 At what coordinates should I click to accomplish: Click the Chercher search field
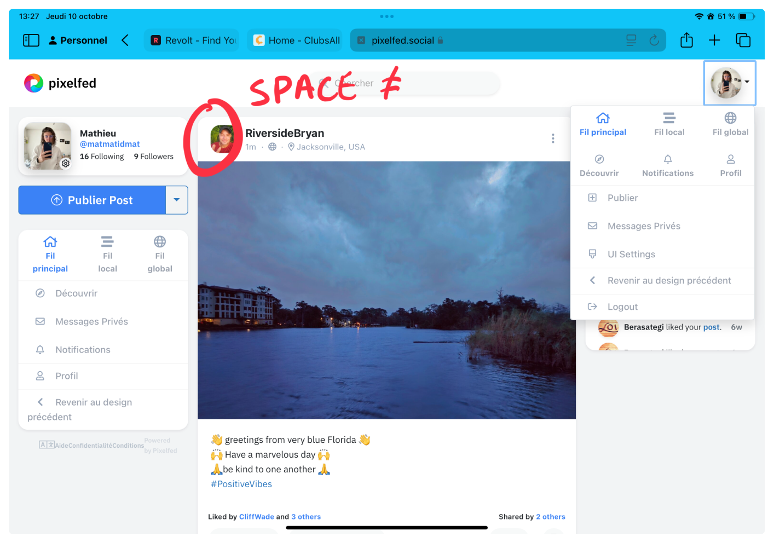pyautogui.click(x=416, y=83)
